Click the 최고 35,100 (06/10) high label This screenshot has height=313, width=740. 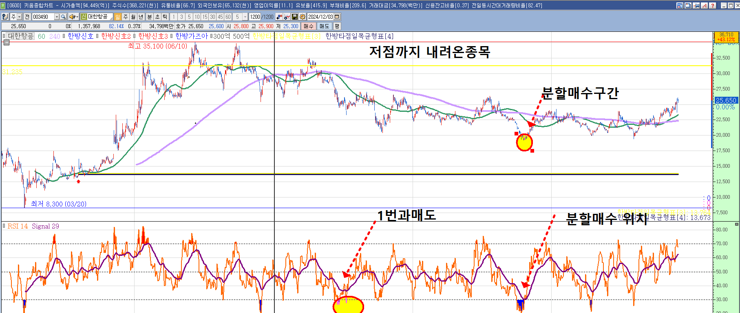(157, 46)
